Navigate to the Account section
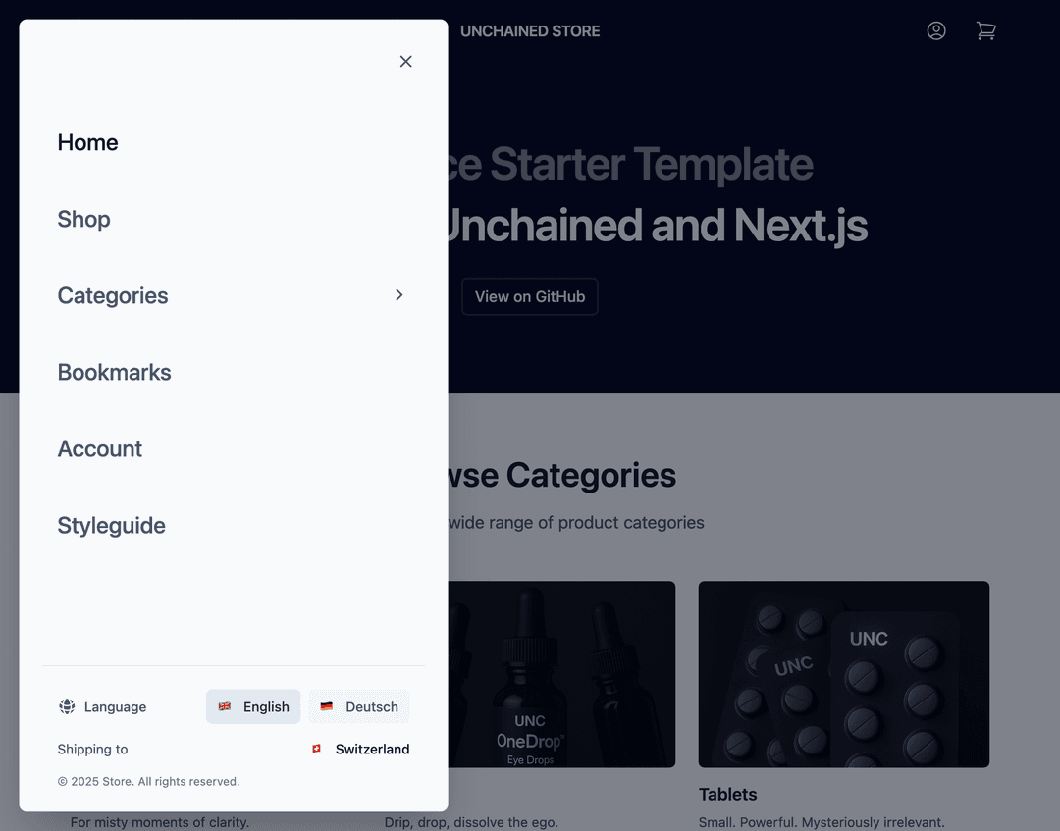The height and width of the screenshot is (831, 1060). pyautogui.click(x=99, y=448)
